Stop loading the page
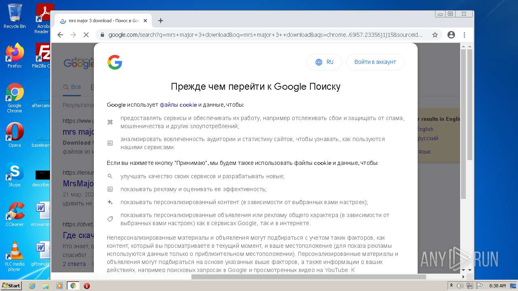Viewport: 518px width, 291px height. coord(86,35)
